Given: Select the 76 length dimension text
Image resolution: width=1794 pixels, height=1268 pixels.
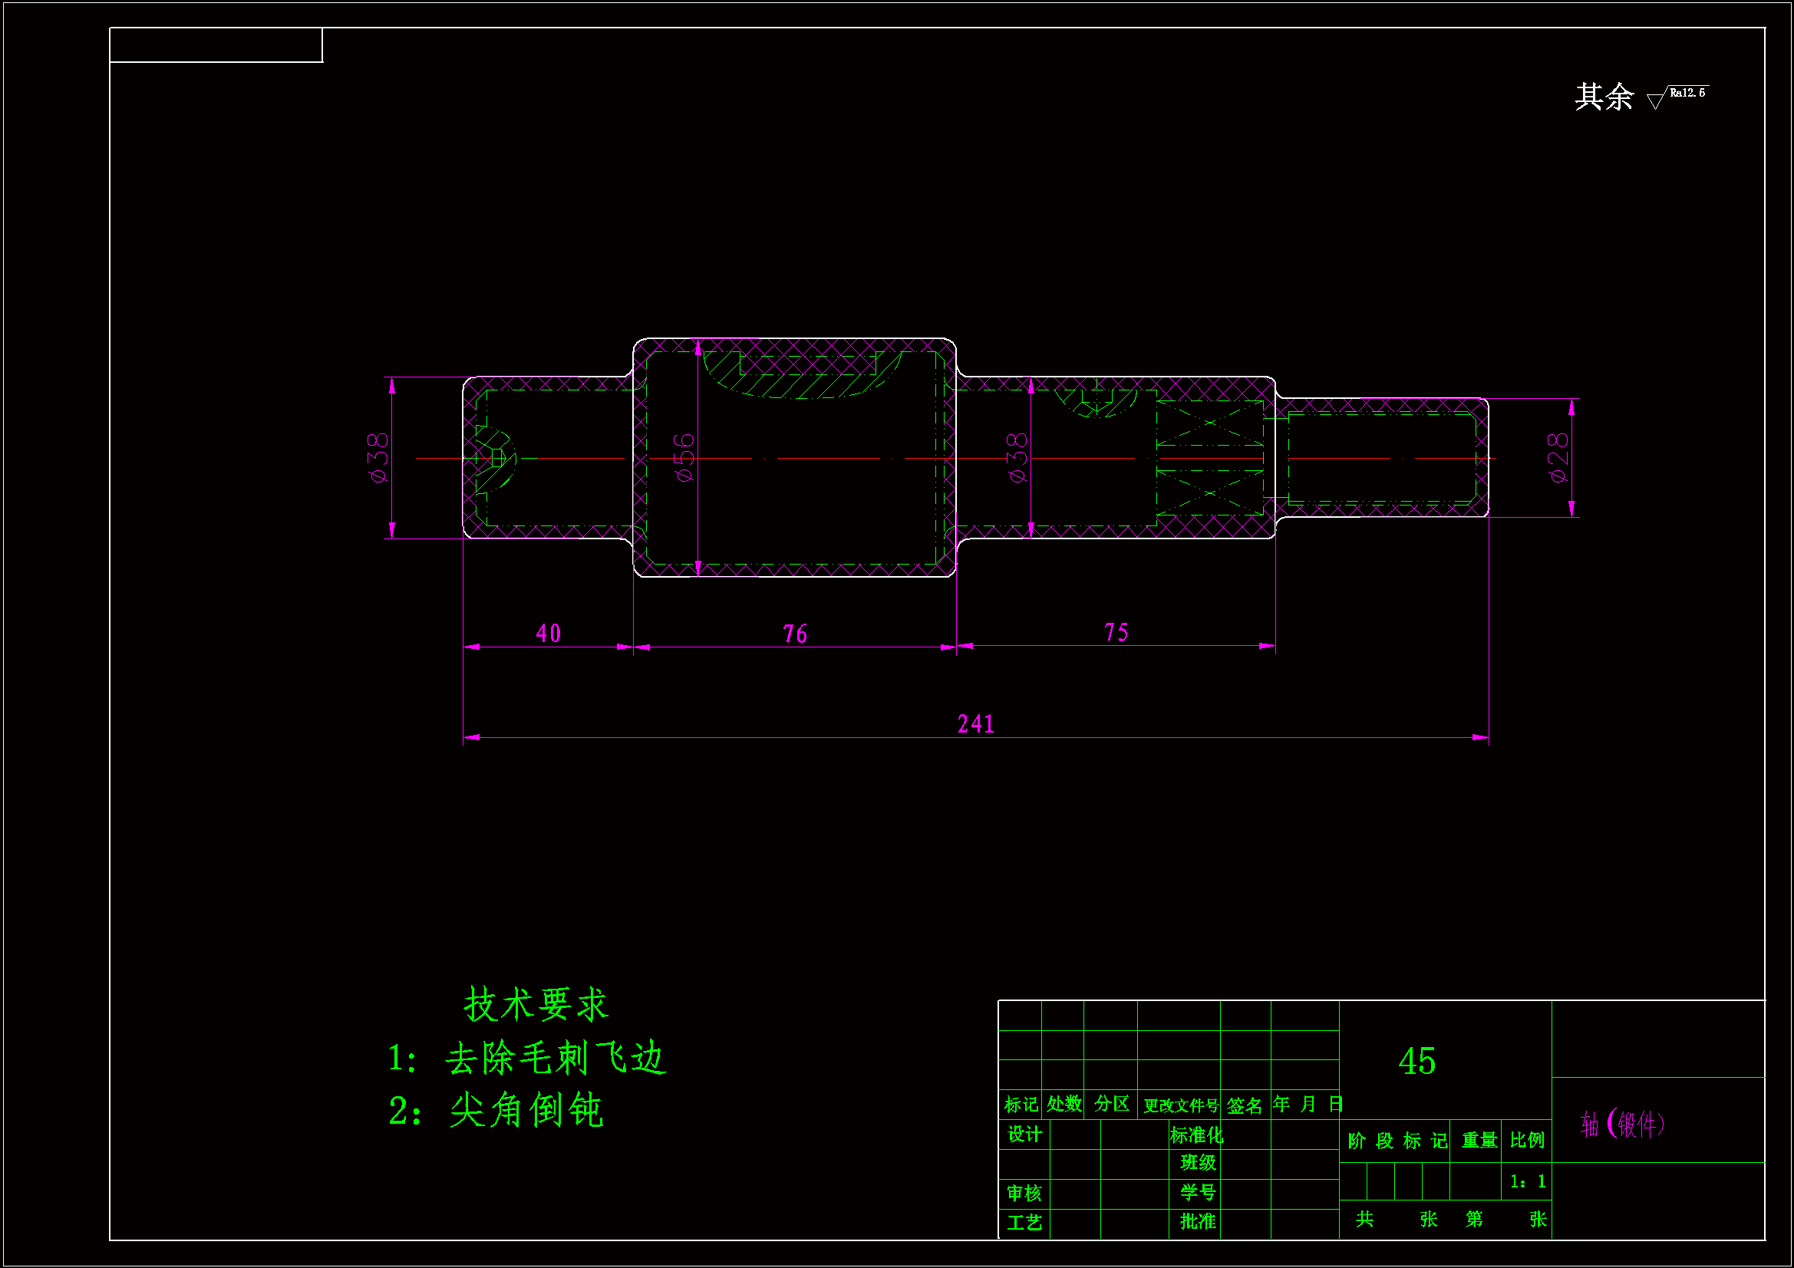Looking at the screenshot, I should point(795,634).
